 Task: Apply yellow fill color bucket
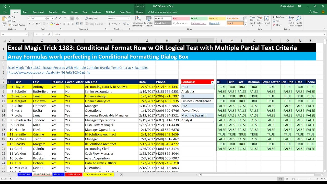coord(51,24)
